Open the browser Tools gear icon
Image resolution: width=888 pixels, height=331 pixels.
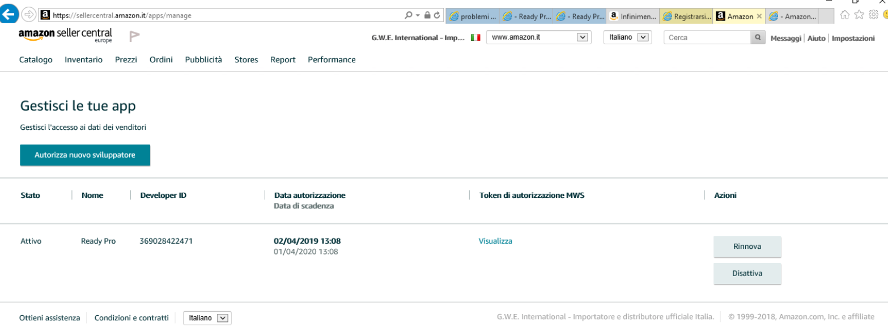(x=873, y=15)
